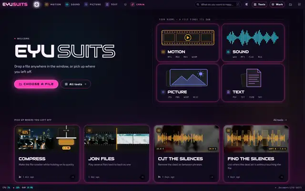The image size is (305, 191).
Task: Click the 'FIND THE SILENCES' card title
Action: click(x=251, y=159)
